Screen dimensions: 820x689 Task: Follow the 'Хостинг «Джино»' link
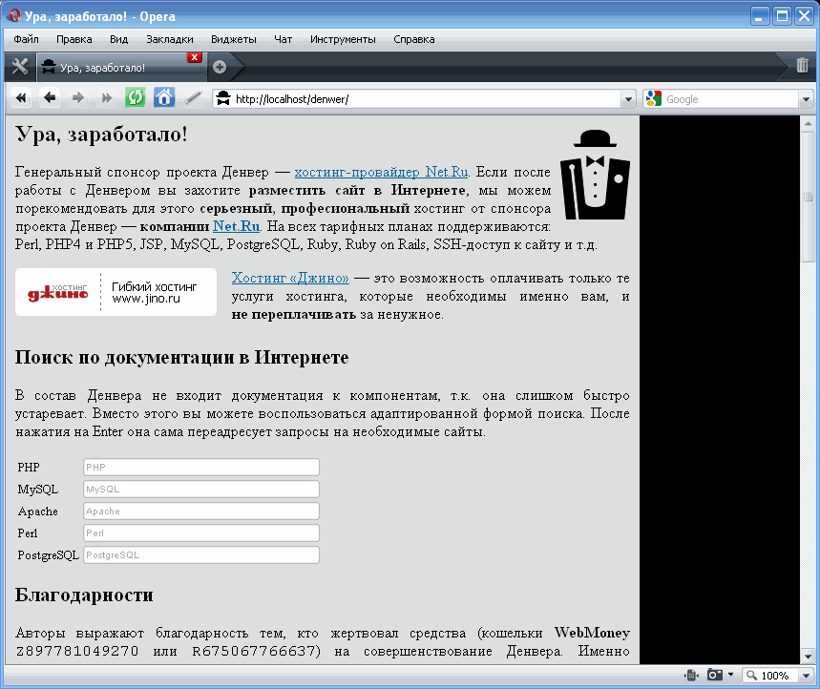click(290, 278)
